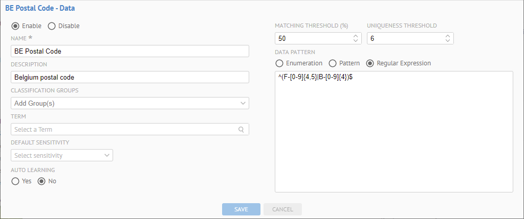This screenshot has height=219, width=524.
Task: Select the Enable radio button
Action: [x=15, y=26]
